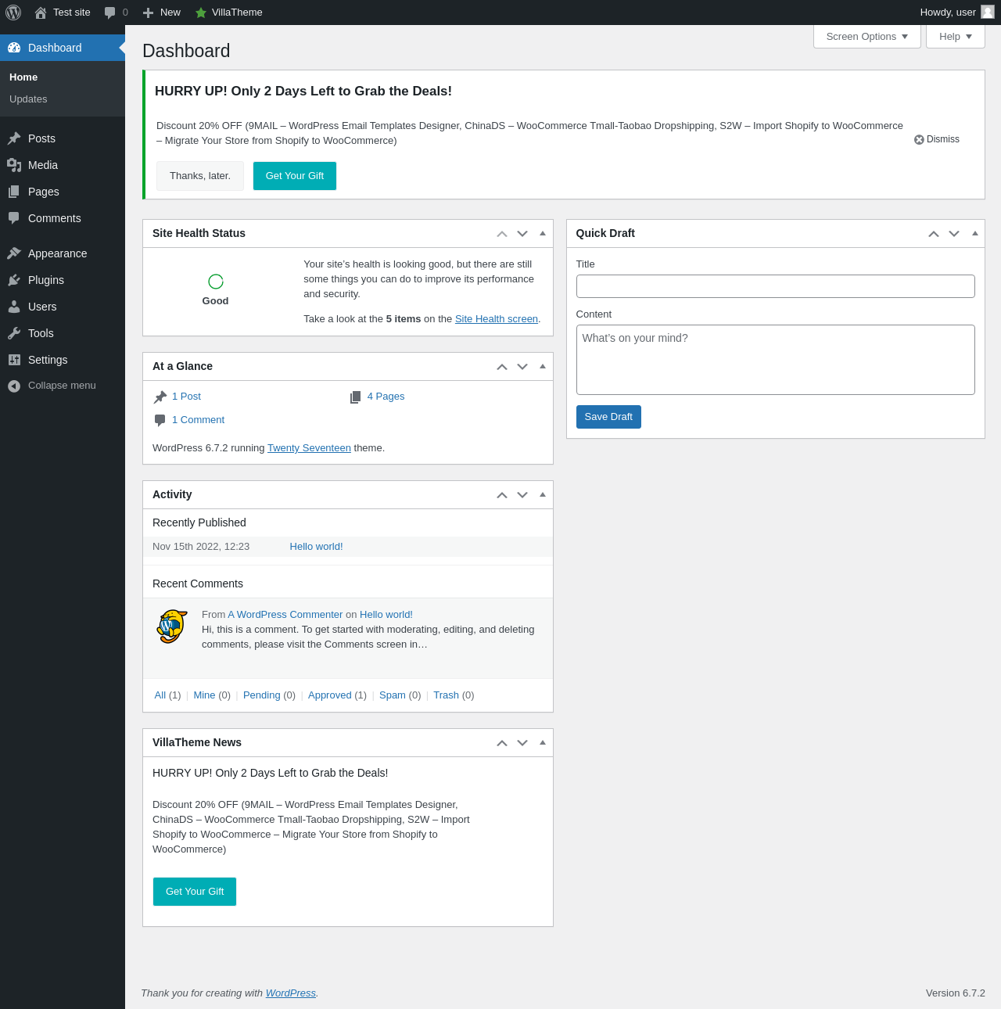
Task: Move VillaTheme News widget down
Action: 522,743
